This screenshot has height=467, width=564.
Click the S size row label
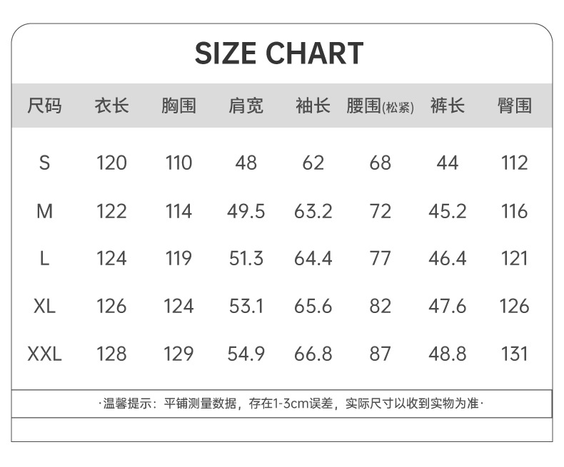pyautogui.click(x=44, y=163)
